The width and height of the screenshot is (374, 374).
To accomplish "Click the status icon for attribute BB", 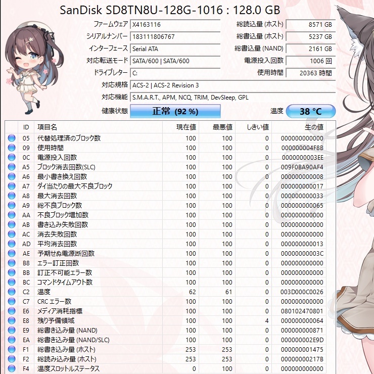I will (12, 272).
